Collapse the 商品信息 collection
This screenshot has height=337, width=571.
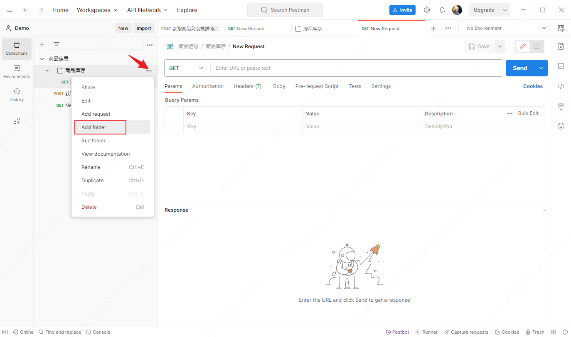click(x=42, y=59)
